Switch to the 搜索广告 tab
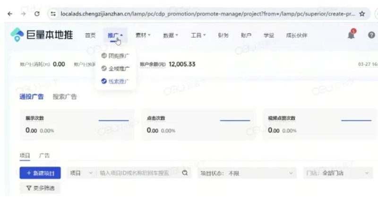The image size is (378, 201). (65, 97)
